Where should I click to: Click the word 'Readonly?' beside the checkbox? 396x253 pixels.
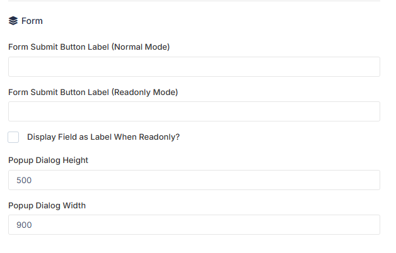click(x=160, y=137)
